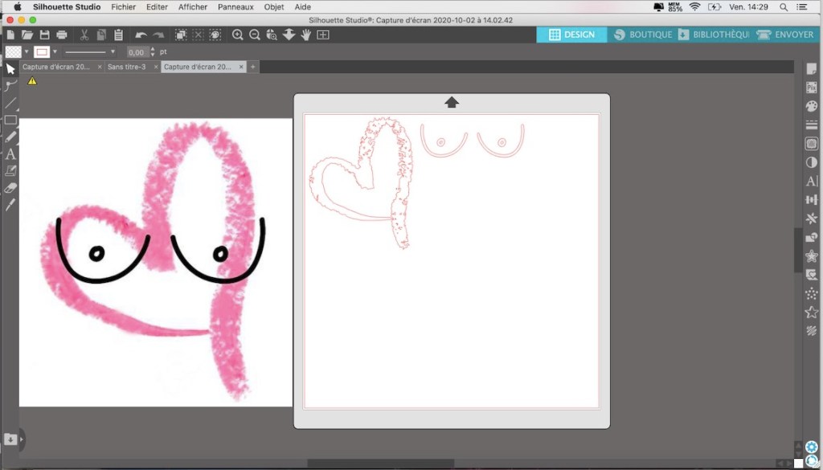The width and height of the screenshot is (823, 470).
Task: Click the Undo arrow icon
Action: point(141,35)
